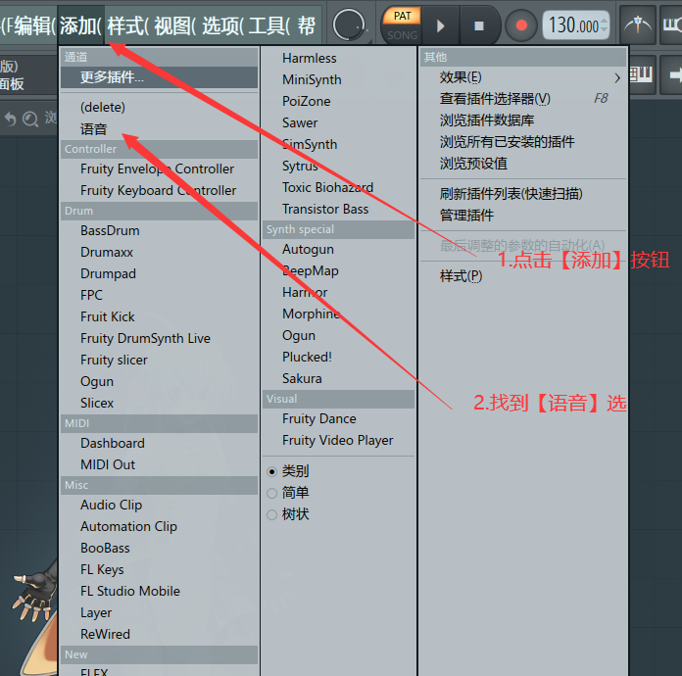Click 查看插件选择器(V)
The width and height of the screenshot is (682, 676).
(523, 99)
